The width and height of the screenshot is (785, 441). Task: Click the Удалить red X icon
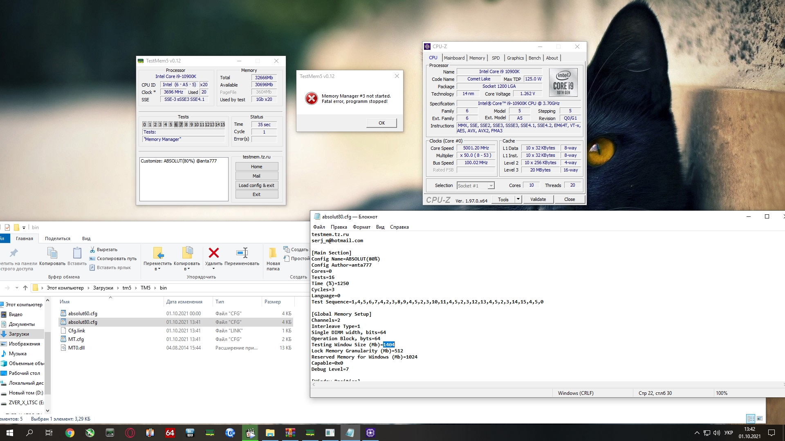coord(213,253)
